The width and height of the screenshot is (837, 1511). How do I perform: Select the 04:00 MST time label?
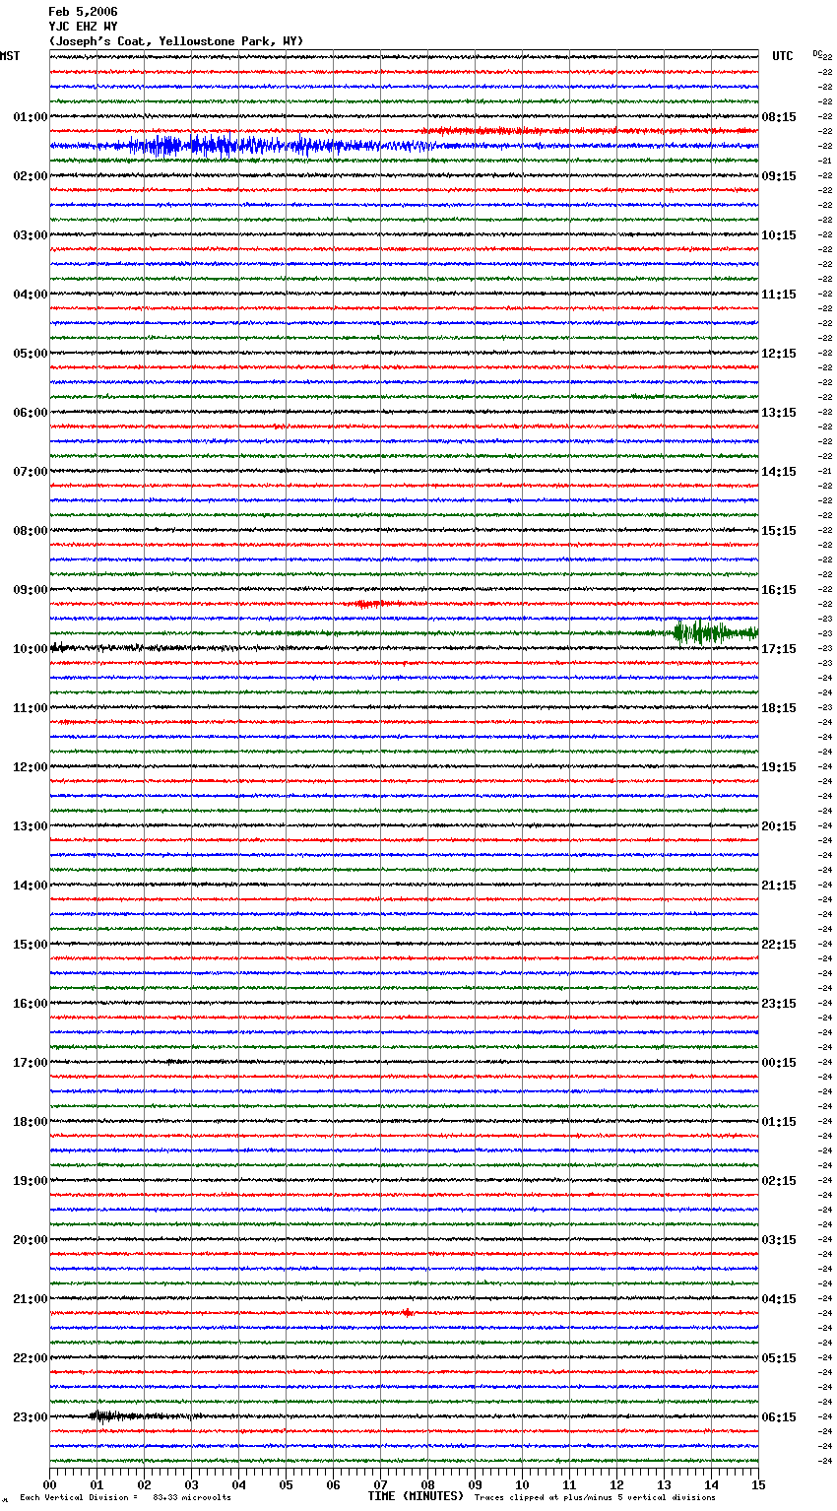[31, 295]
